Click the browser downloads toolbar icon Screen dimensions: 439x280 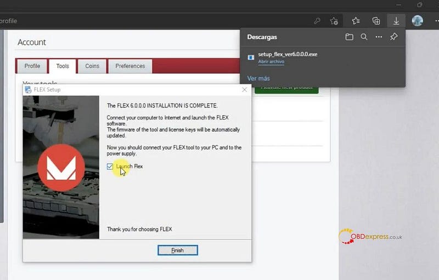pyautogui.click(x=396, y=21)
